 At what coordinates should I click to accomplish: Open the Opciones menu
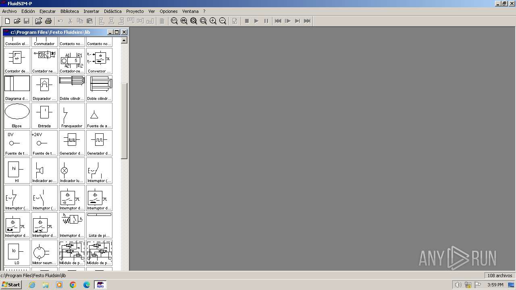[x=169, y=11]
